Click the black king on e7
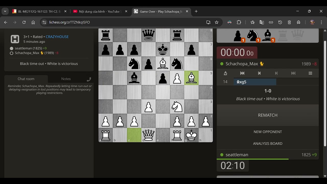Viewport: 327px width, 184px height. (163, 49)
